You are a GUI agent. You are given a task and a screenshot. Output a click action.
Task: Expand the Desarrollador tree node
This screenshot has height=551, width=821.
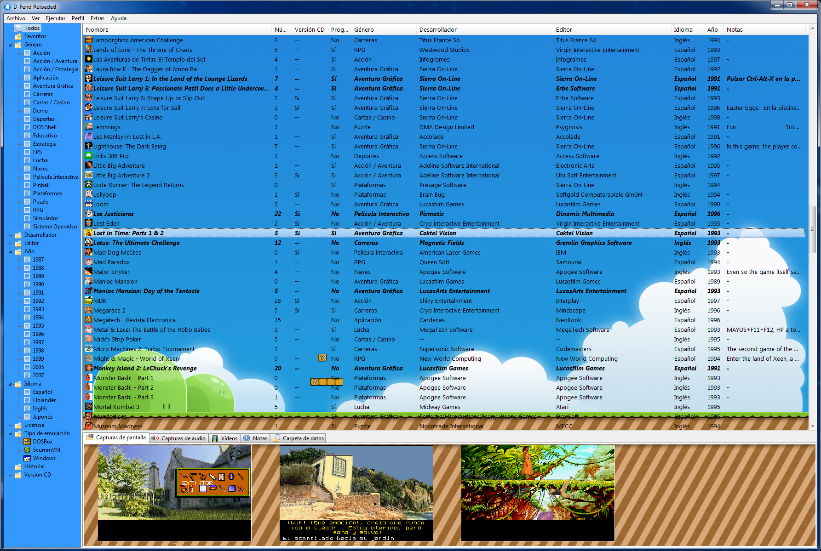click(x=10, y=235)
